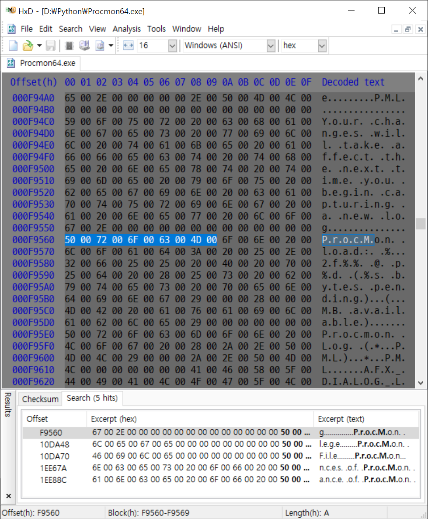This screenshot has width=428, height=519.
Task: Open a file using the folder icon
Action: [x=28, y=46]
